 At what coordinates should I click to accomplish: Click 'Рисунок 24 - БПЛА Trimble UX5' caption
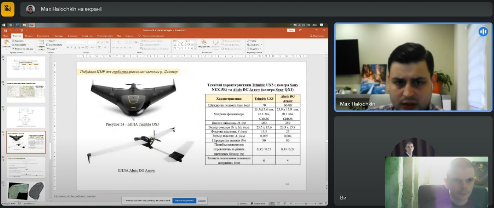132,124
